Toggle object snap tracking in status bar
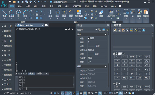This screenshot has width=155, height=95. [70, 93]
